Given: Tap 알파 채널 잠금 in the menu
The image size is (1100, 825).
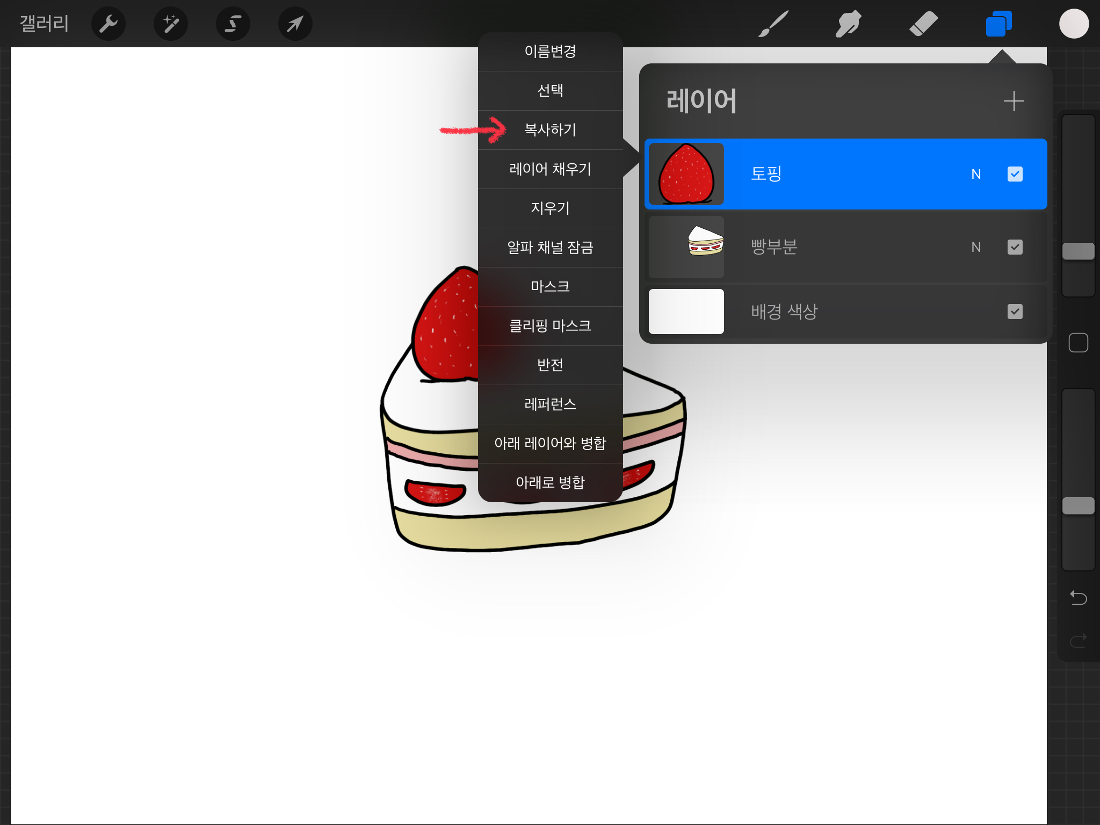Looking at the screenshot, I should pyautogui.click(x=550, y=247).
